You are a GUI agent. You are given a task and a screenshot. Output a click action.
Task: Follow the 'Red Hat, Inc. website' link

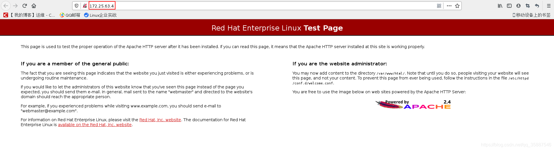(x=160, y=120)
